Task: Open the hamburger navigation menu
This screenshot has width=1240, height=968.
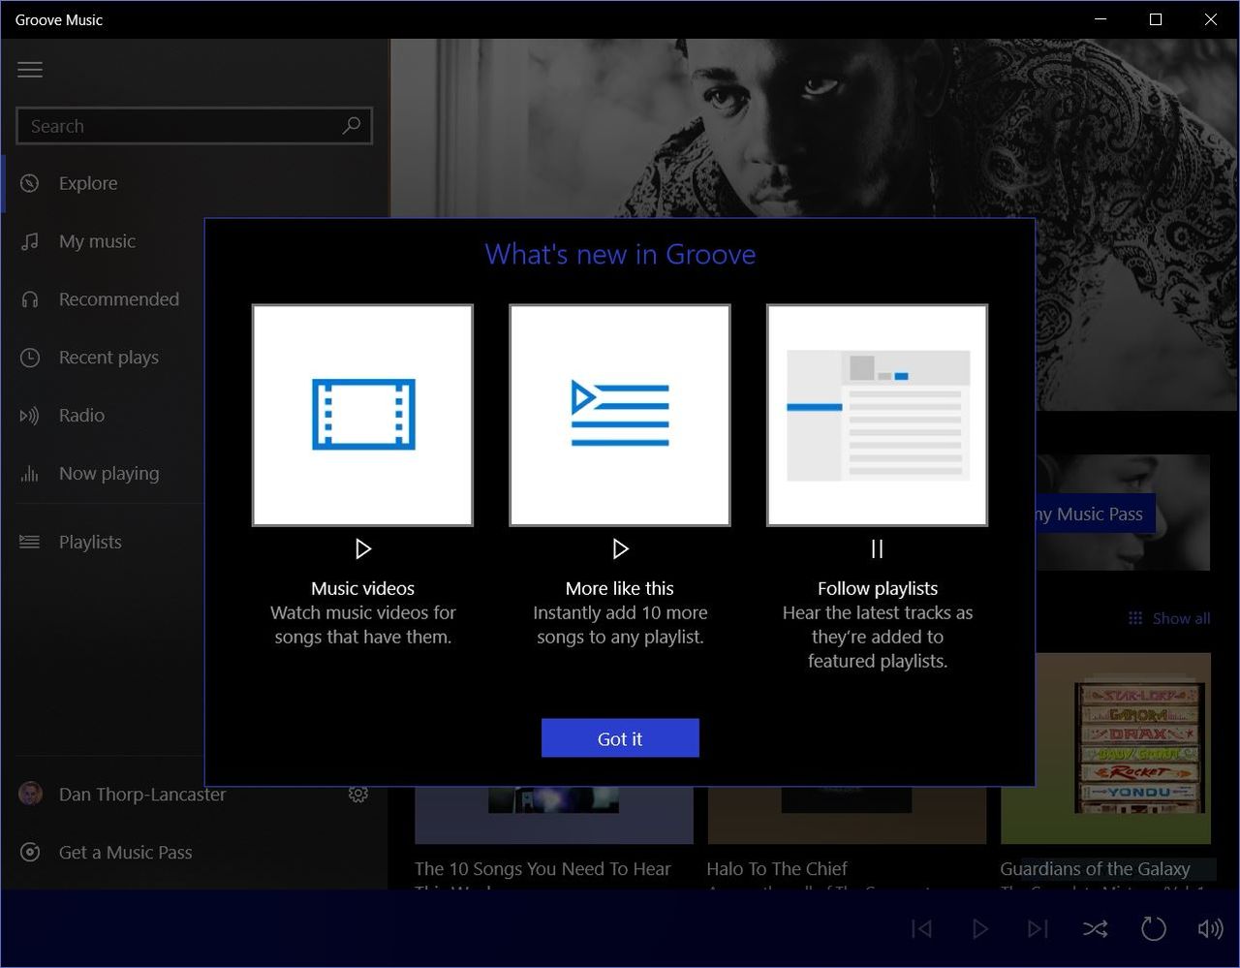Action: point(30,70)
